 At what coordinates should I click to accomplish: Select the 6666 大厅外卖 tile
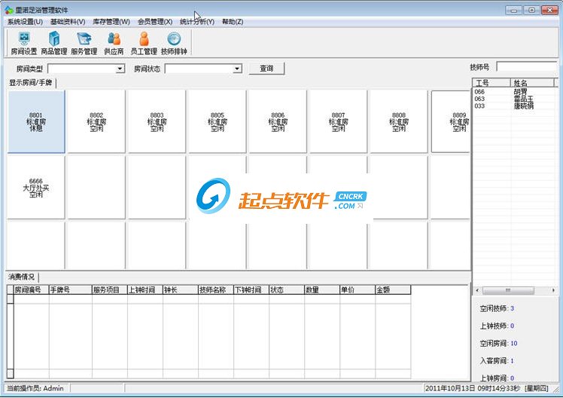pyautogui.click(x=36, y=187)
